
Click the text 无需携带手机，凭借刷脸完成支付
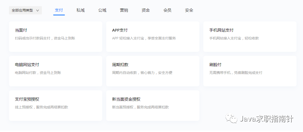click(x=236, y=73)
